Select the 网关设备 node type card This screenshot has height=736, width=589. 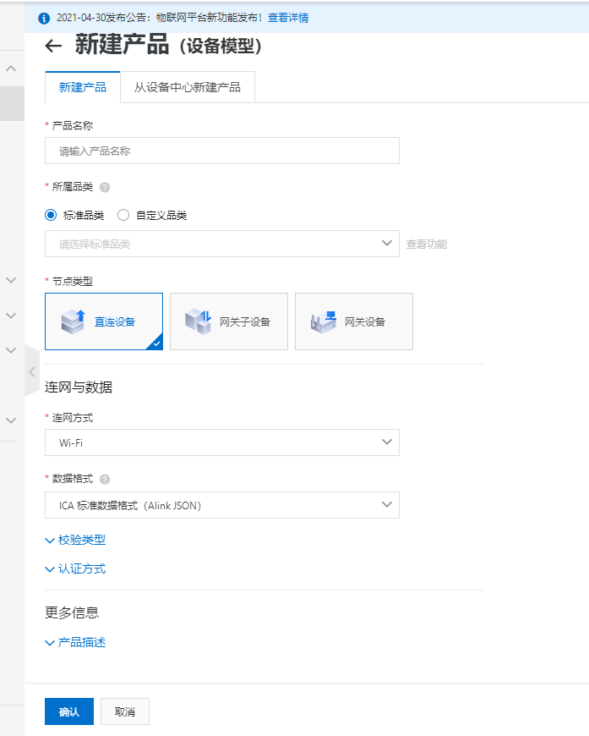(x=354, y=321)
